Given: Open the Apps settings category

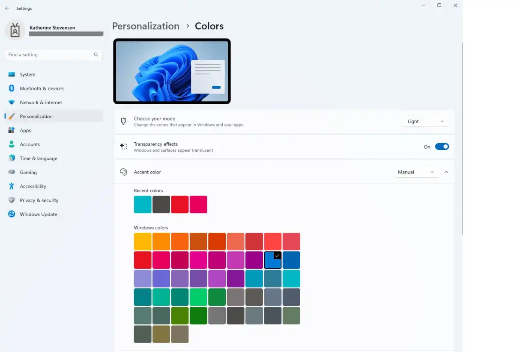Looking at the screenshot, I should pos(25,131).
